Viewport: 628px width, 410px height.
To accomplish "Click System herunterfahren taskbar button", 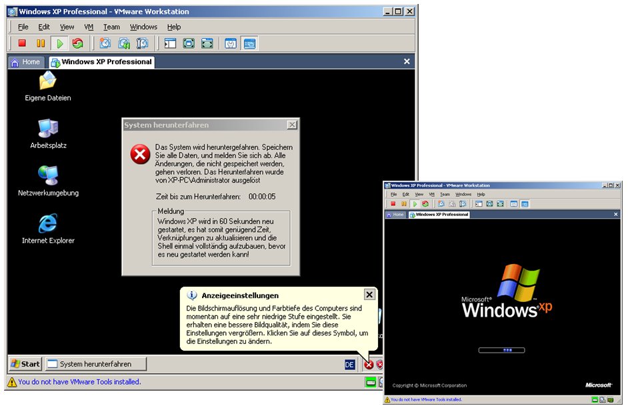I will [96, 364].
